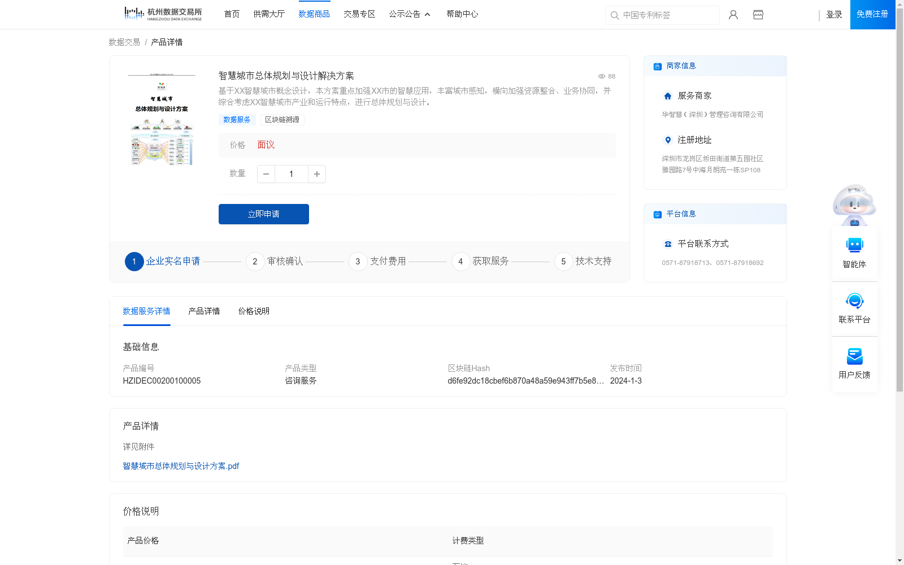Click product type value 咨询服务
The width and height of the screenshot is (904, 565).
coord(301,381)
